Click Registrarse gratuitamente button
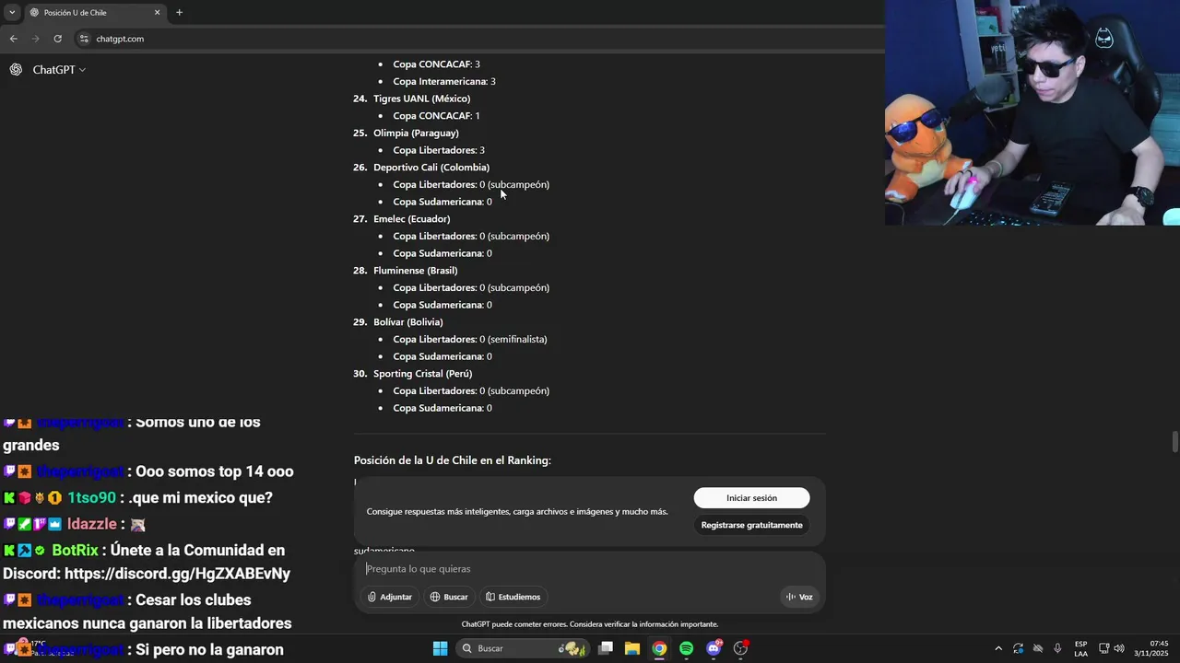The height and width of the screenshot is (663, 1180). (751, 525)
